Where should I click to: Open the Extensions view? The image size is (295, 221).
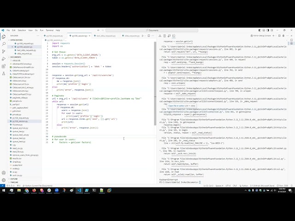[4, 66]
